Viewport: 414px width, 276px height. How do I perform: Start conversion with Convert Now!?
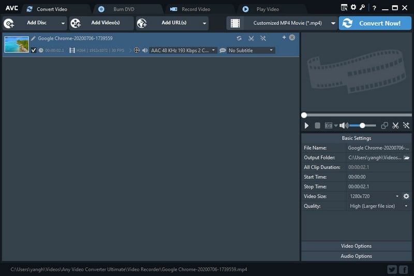click(x=375, y=23)
